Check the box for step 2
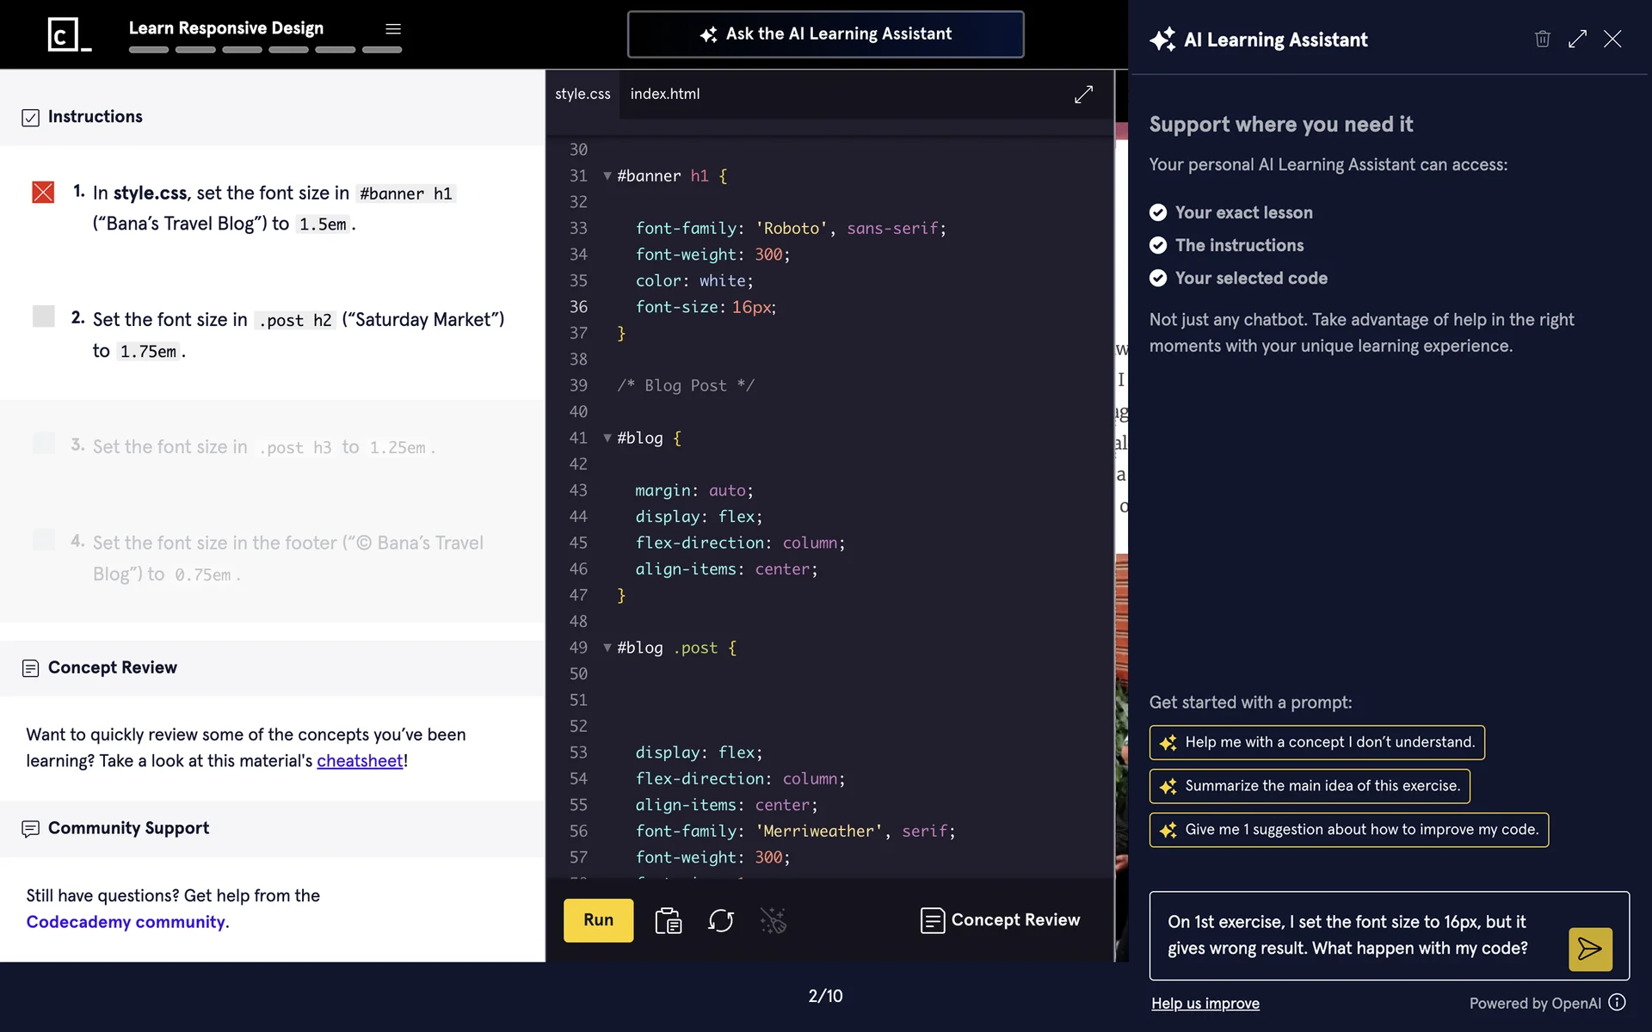 pyautogui.click(x=43, y=316)
